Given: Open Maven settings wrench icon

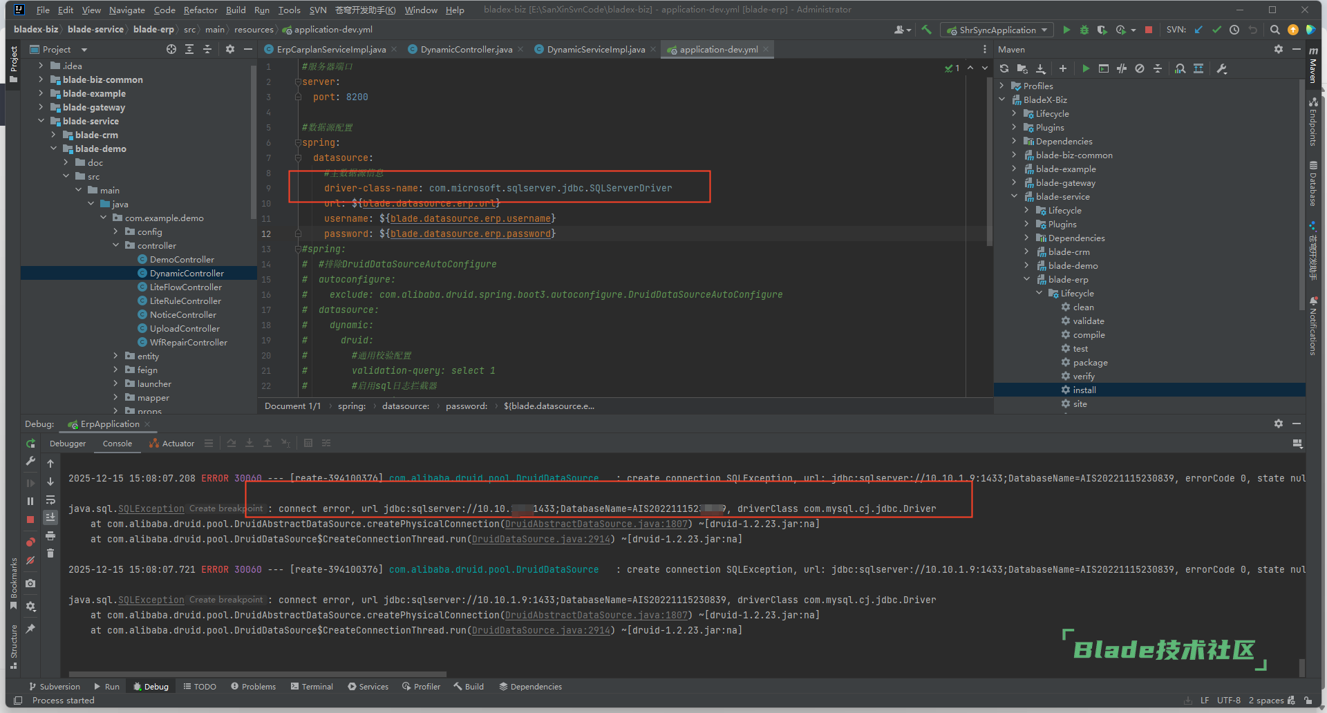Looking at the screenshot, I should [1222, 68].
